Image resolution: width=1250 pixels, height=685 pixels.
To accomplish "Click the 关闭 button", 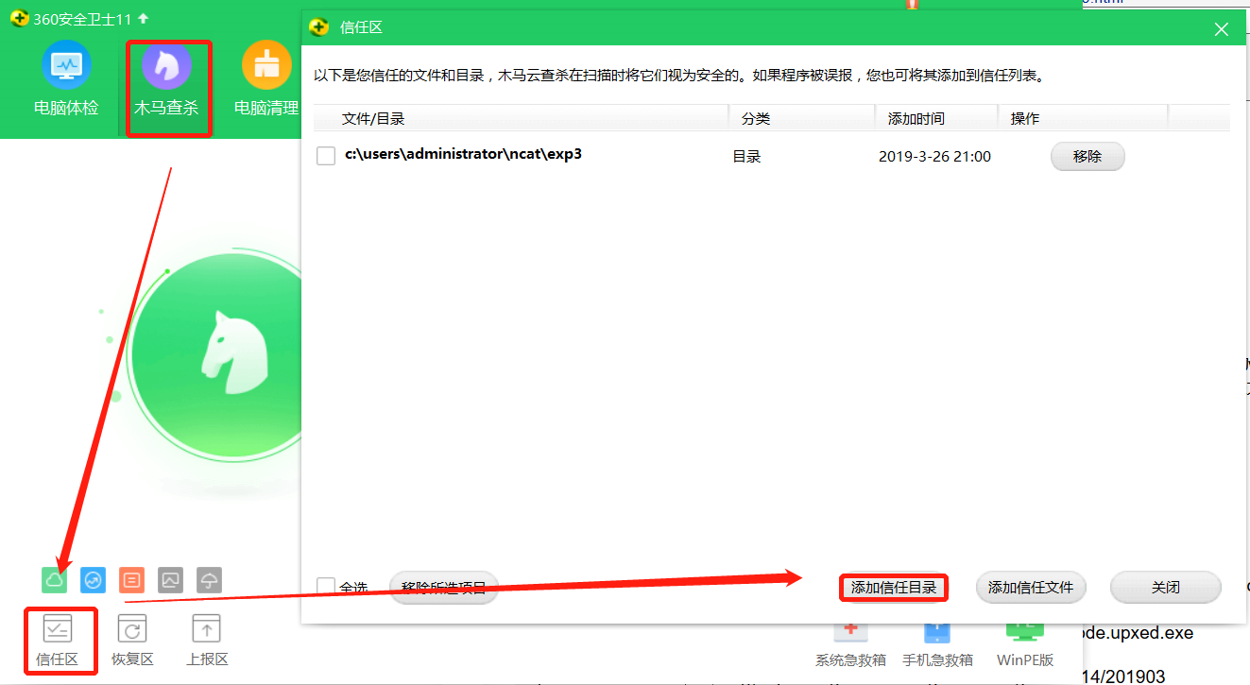I will 1166,588.
